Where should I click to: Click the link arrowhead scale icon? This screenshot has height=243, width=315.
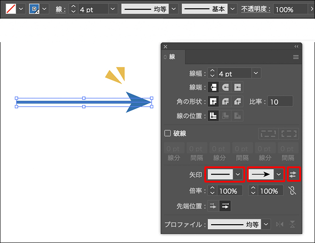click(292, 191)
